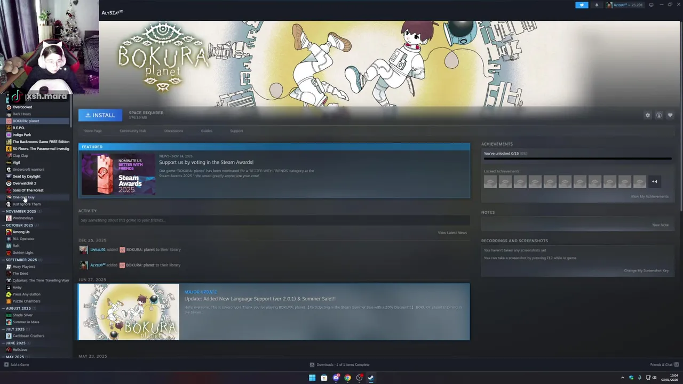Open BOKURA planet update thumbnail image
Image resolution: width=683 pixels, height=384 pixels.
(129, 312)
